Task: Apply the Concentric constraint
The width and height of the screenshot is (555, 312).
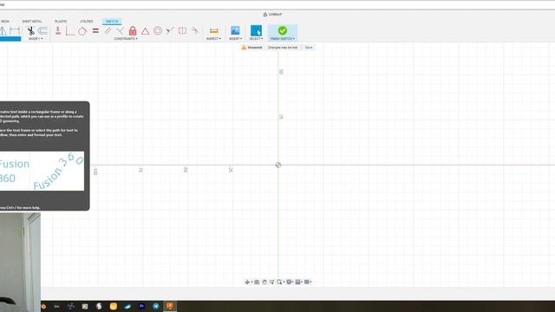Action: (158, 31)
